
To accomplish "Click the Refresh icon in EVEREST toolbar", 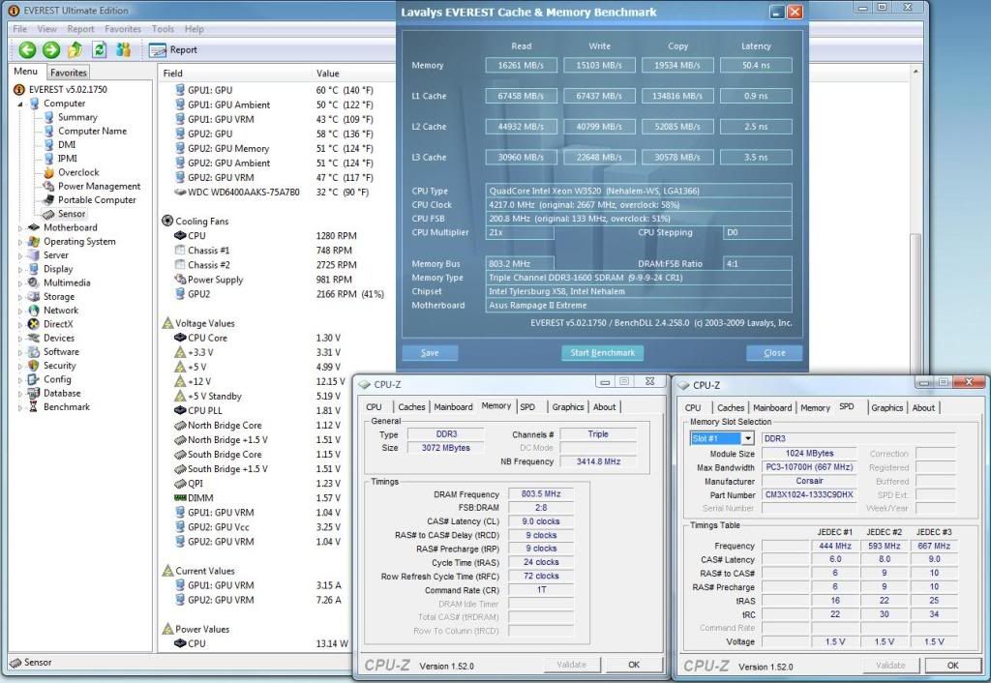I will 100,49.
